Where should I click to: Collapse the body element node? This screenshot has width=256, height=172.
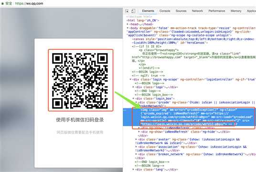tap(128, 28)
